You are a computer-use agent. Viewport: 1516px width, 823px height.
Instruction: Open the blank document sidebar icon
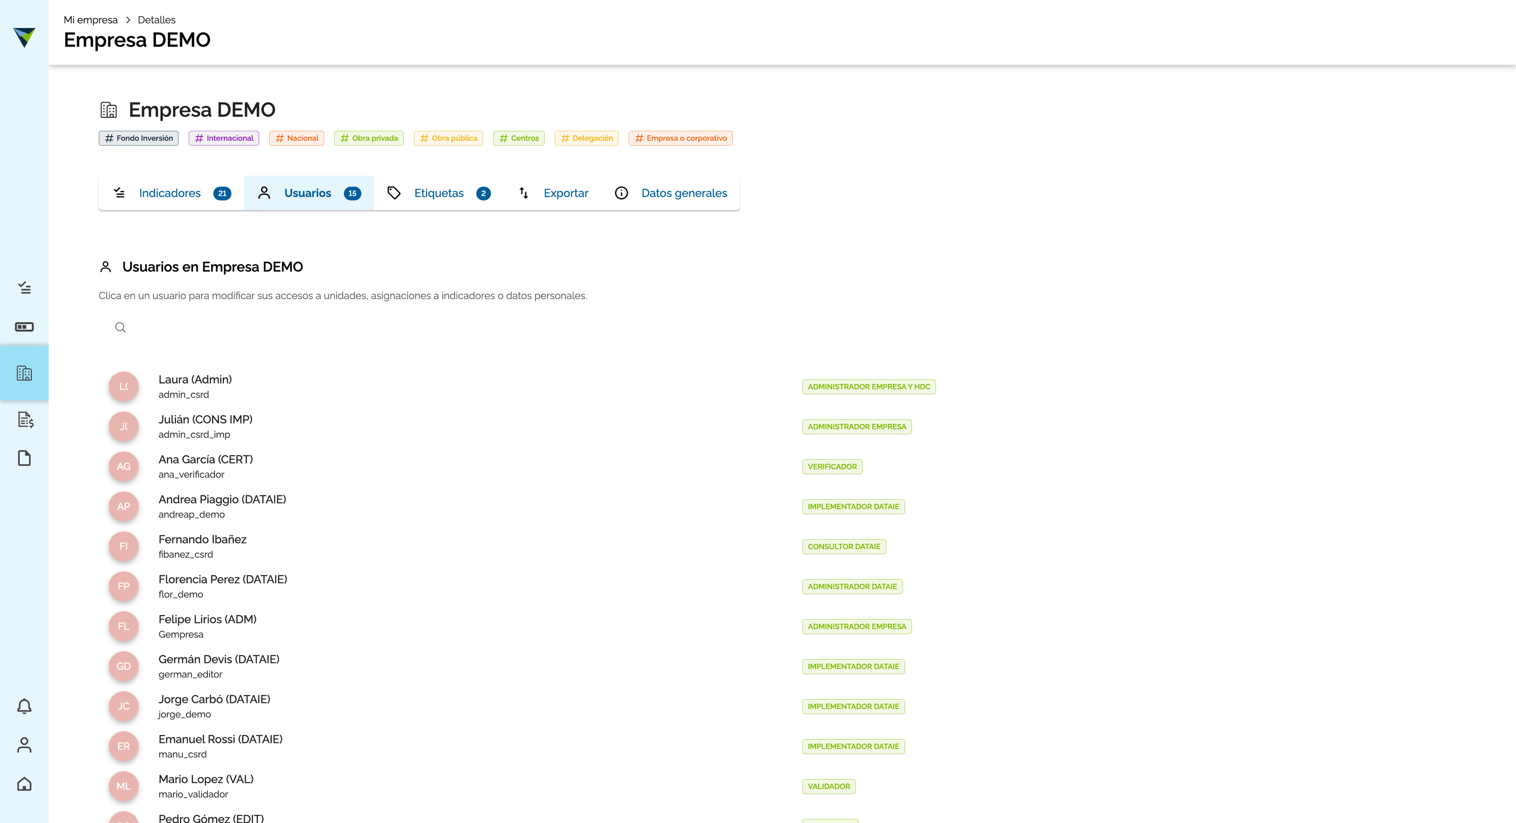click(x=24, y=458)
